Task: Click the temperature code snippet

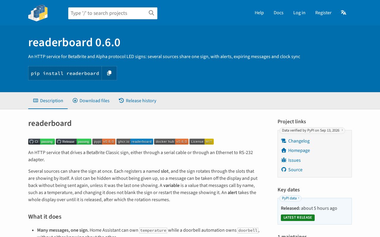Action: [x=153, y=230]
